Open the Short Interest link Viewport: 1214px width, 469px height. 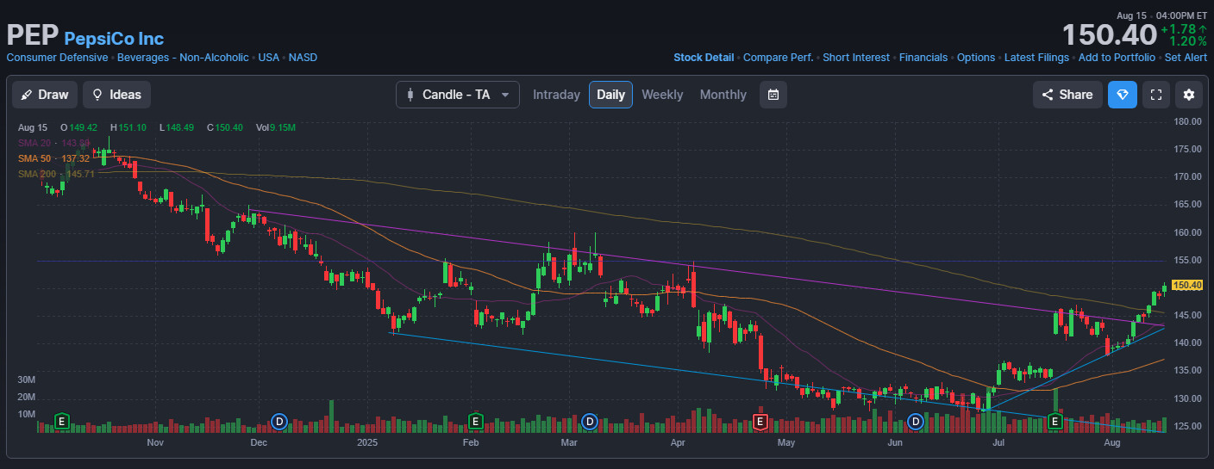[x=855, y=58]
